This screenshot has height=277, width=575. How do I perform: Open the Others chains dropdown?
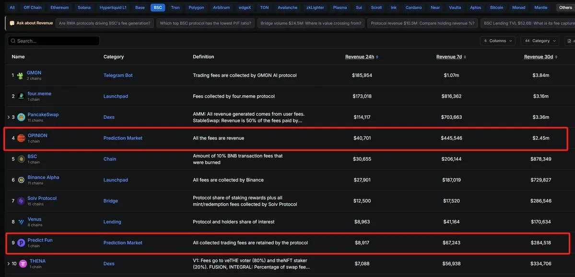(565, 7)
